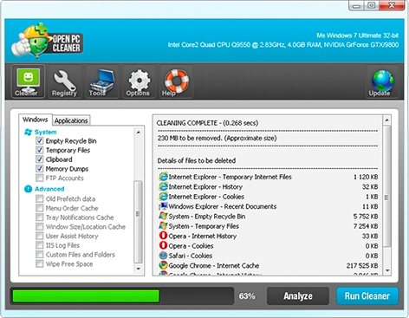The width and height of the screenshot is (409, 318).
Task: Click the System Temporary Files result icon
Action: 163,226
